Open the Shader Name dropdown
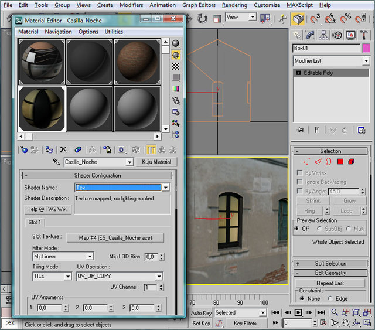Viewport: 375px width, 330px height. click(165, 188)
